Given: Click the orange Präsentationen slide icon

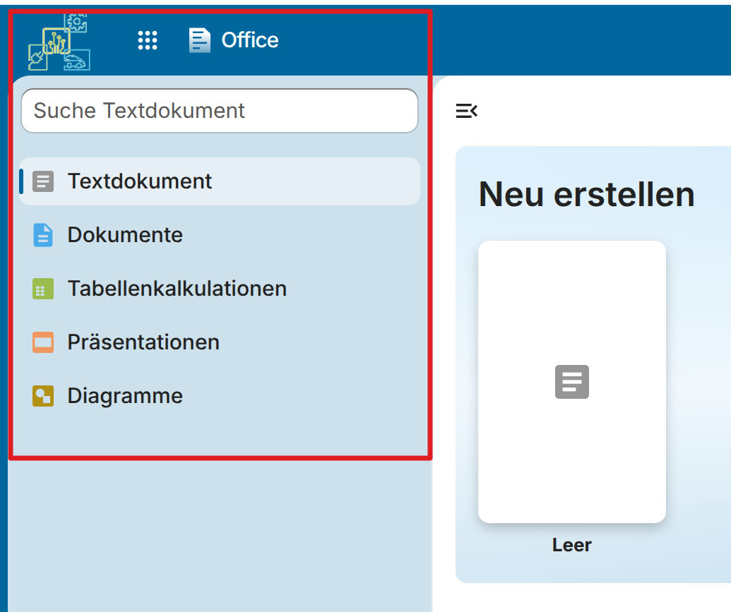Looking at the screenshot, I should (43, 342).
